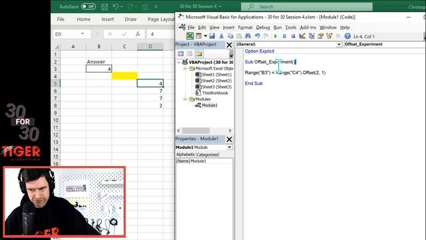
Task: Open Project Explorer icon in VBA toolbar
Action: [312, 36]
